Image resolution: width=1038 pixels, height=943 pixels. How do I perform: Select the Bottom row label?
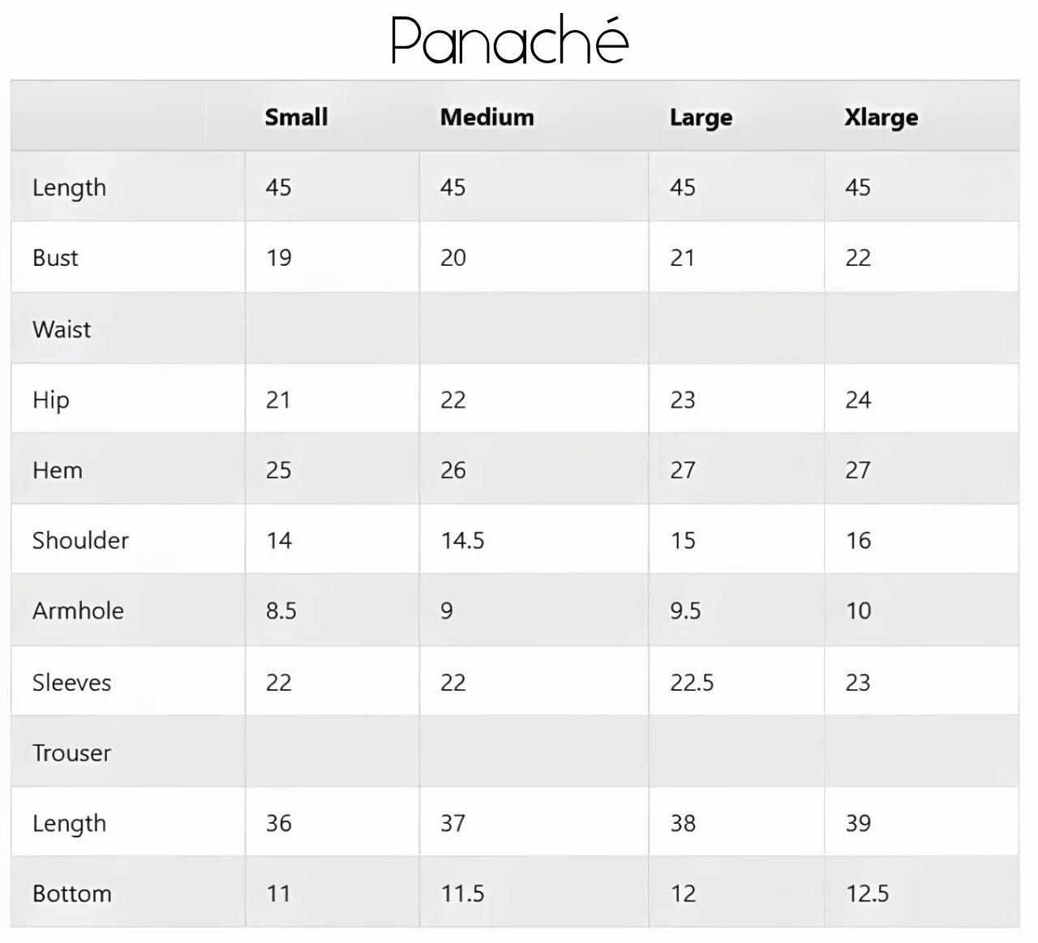71,894
